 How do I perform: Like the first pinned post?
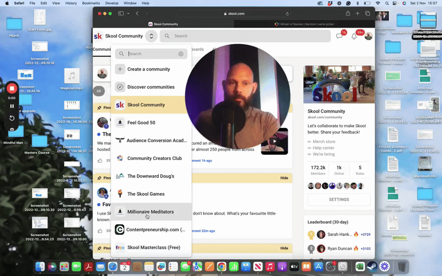click(x=100, y=160)
